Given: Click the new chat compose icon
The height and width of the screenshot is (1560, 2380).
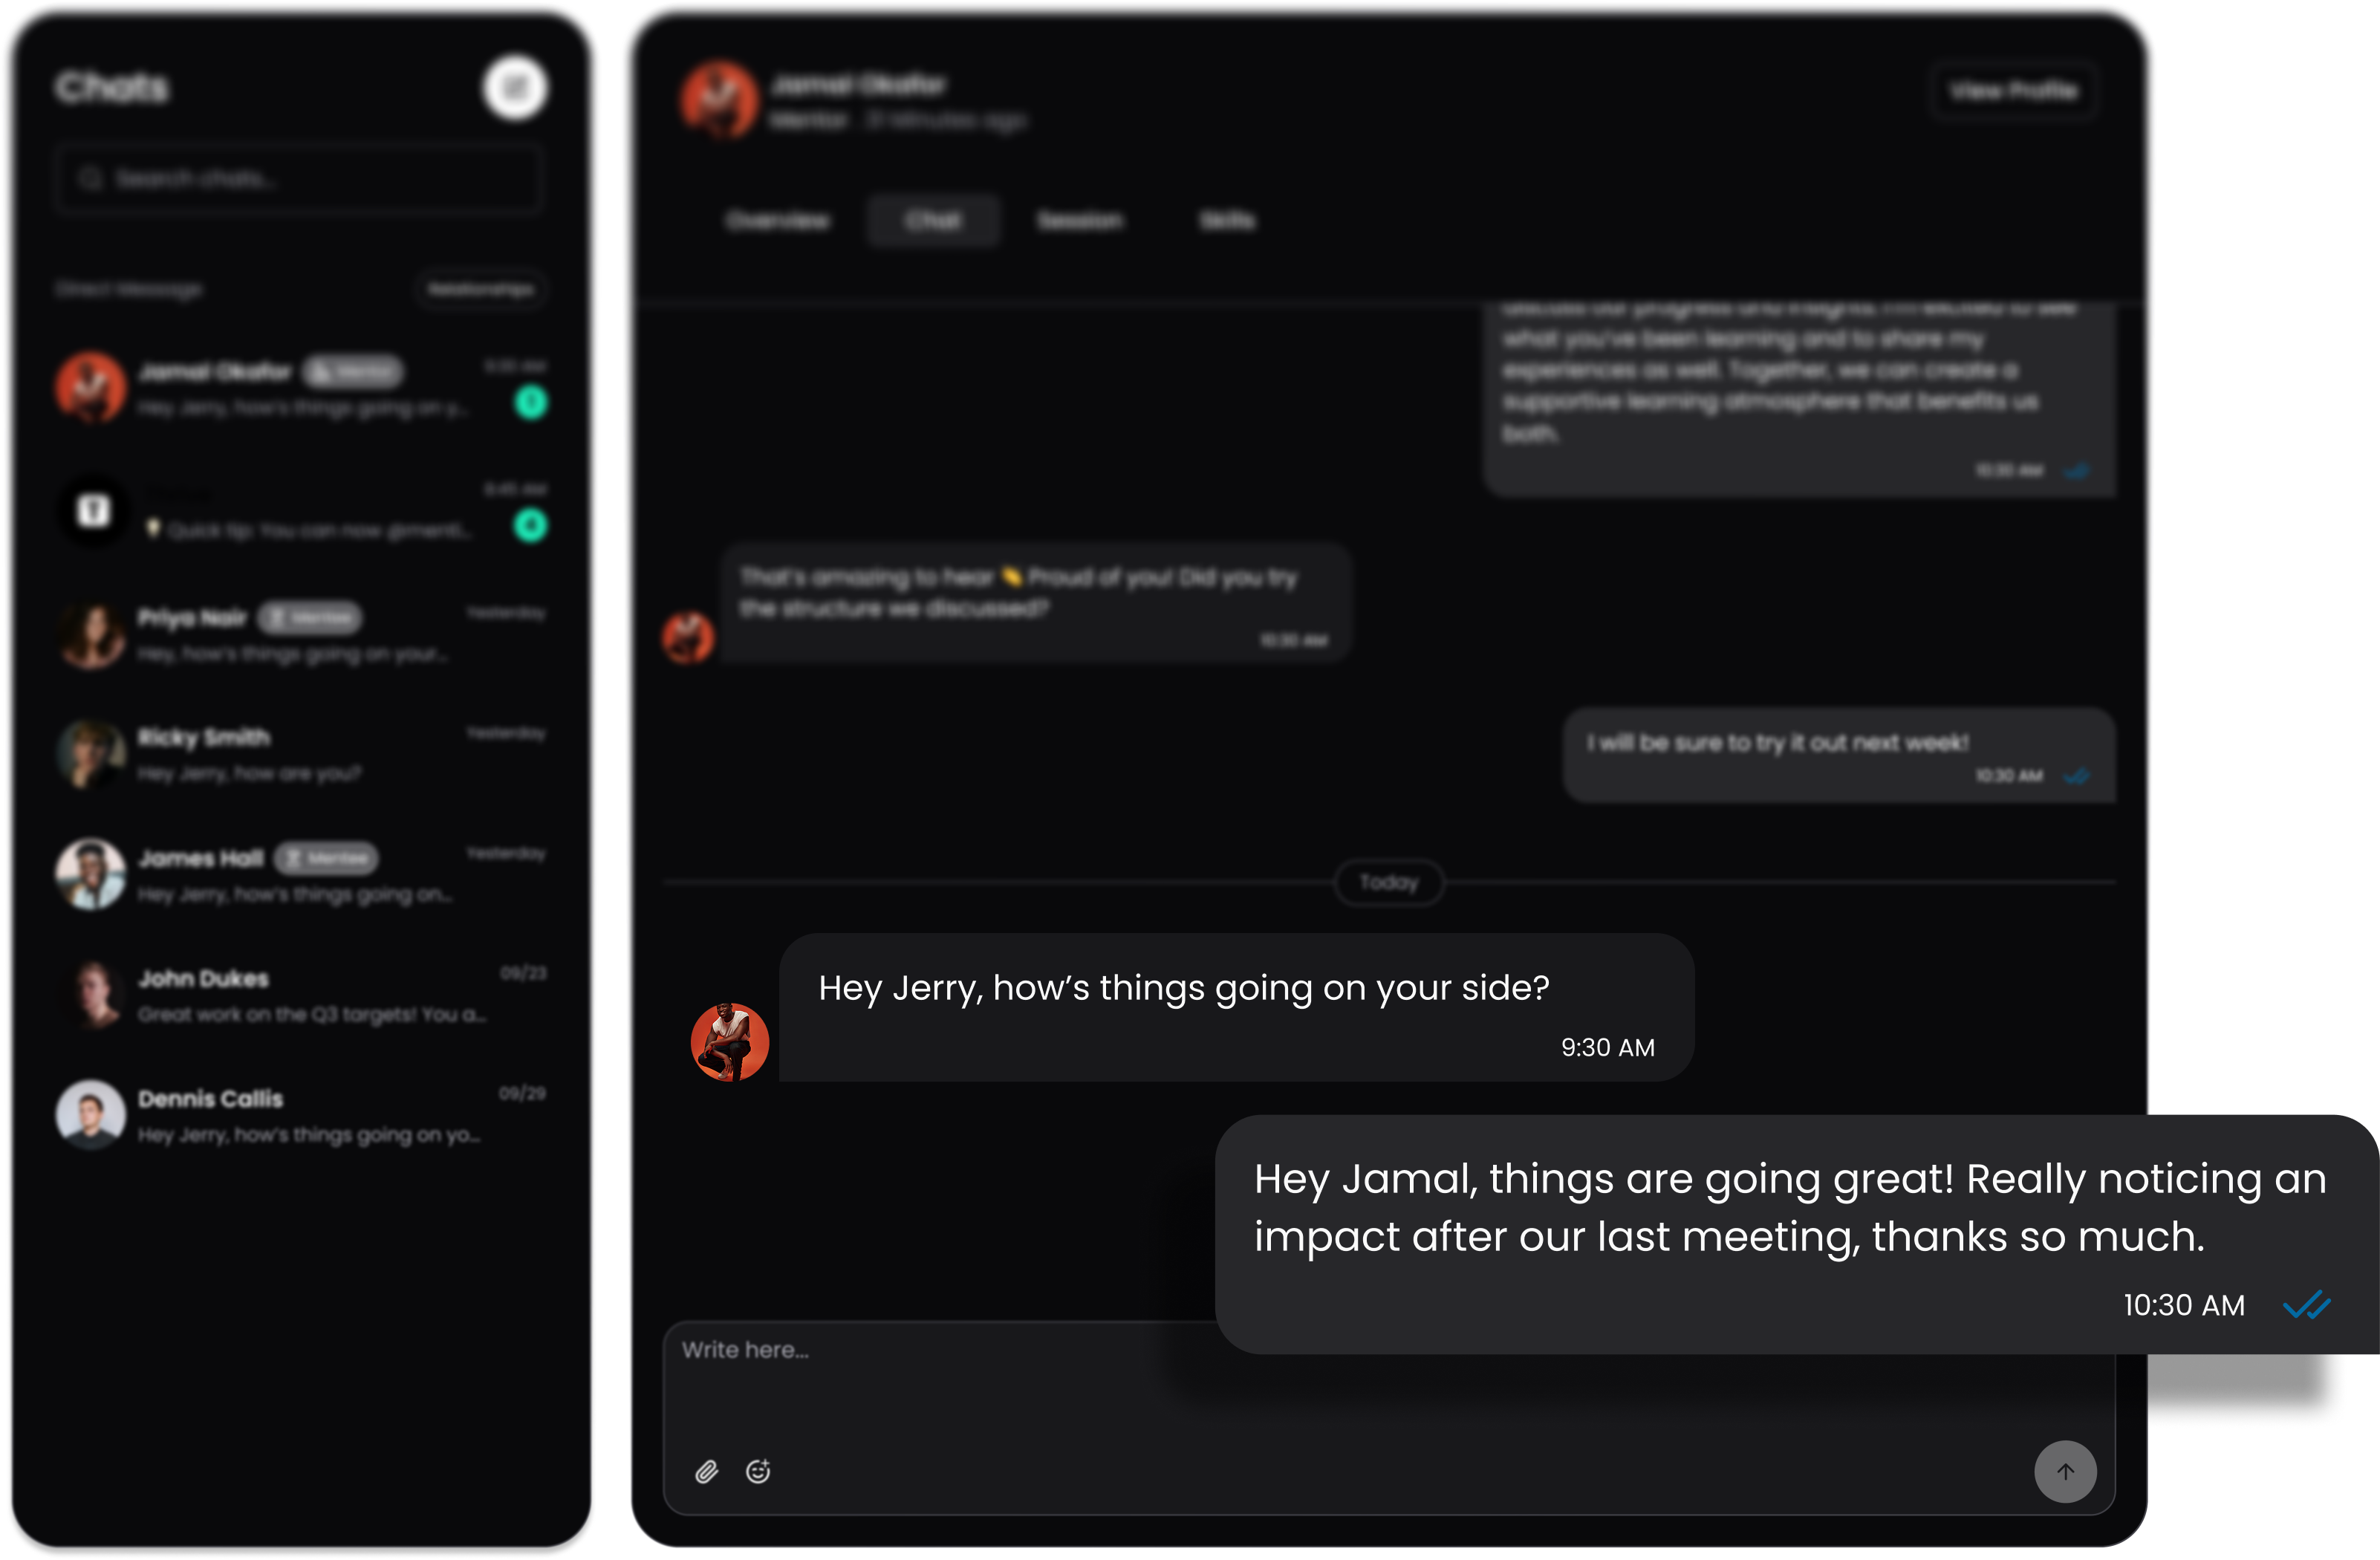Looking at the screenshot, I should (x=515, y=88).
